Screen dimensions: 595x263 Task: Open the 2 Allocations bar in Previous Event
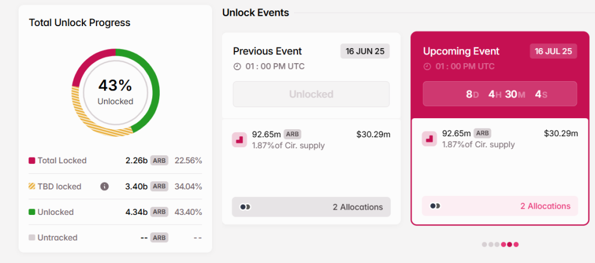(311, 207)
